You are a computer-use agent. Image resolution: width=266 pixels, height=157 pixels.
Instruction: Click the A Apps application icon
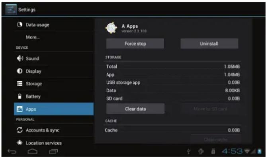[x=111, y=28]
